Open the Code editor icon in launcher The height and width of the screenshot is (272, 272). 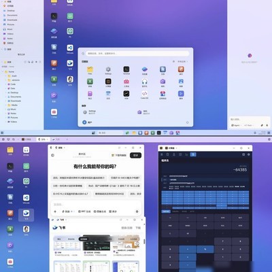144,94
